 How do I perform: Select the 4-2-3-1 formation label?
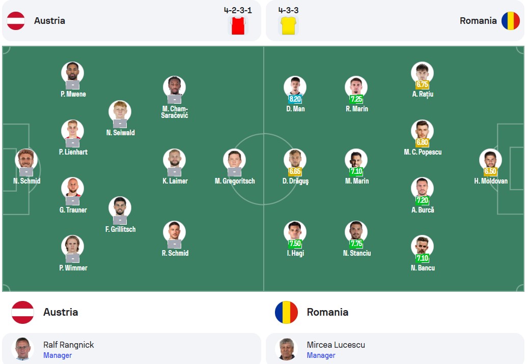click(238, 10)
